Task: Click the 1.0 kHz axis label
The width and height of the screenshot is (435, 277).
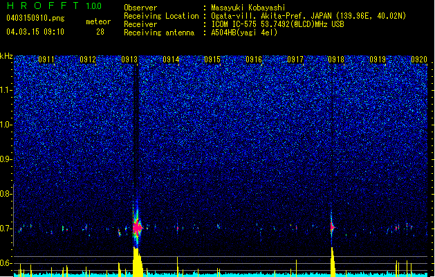Action: (x=6, y=125)
